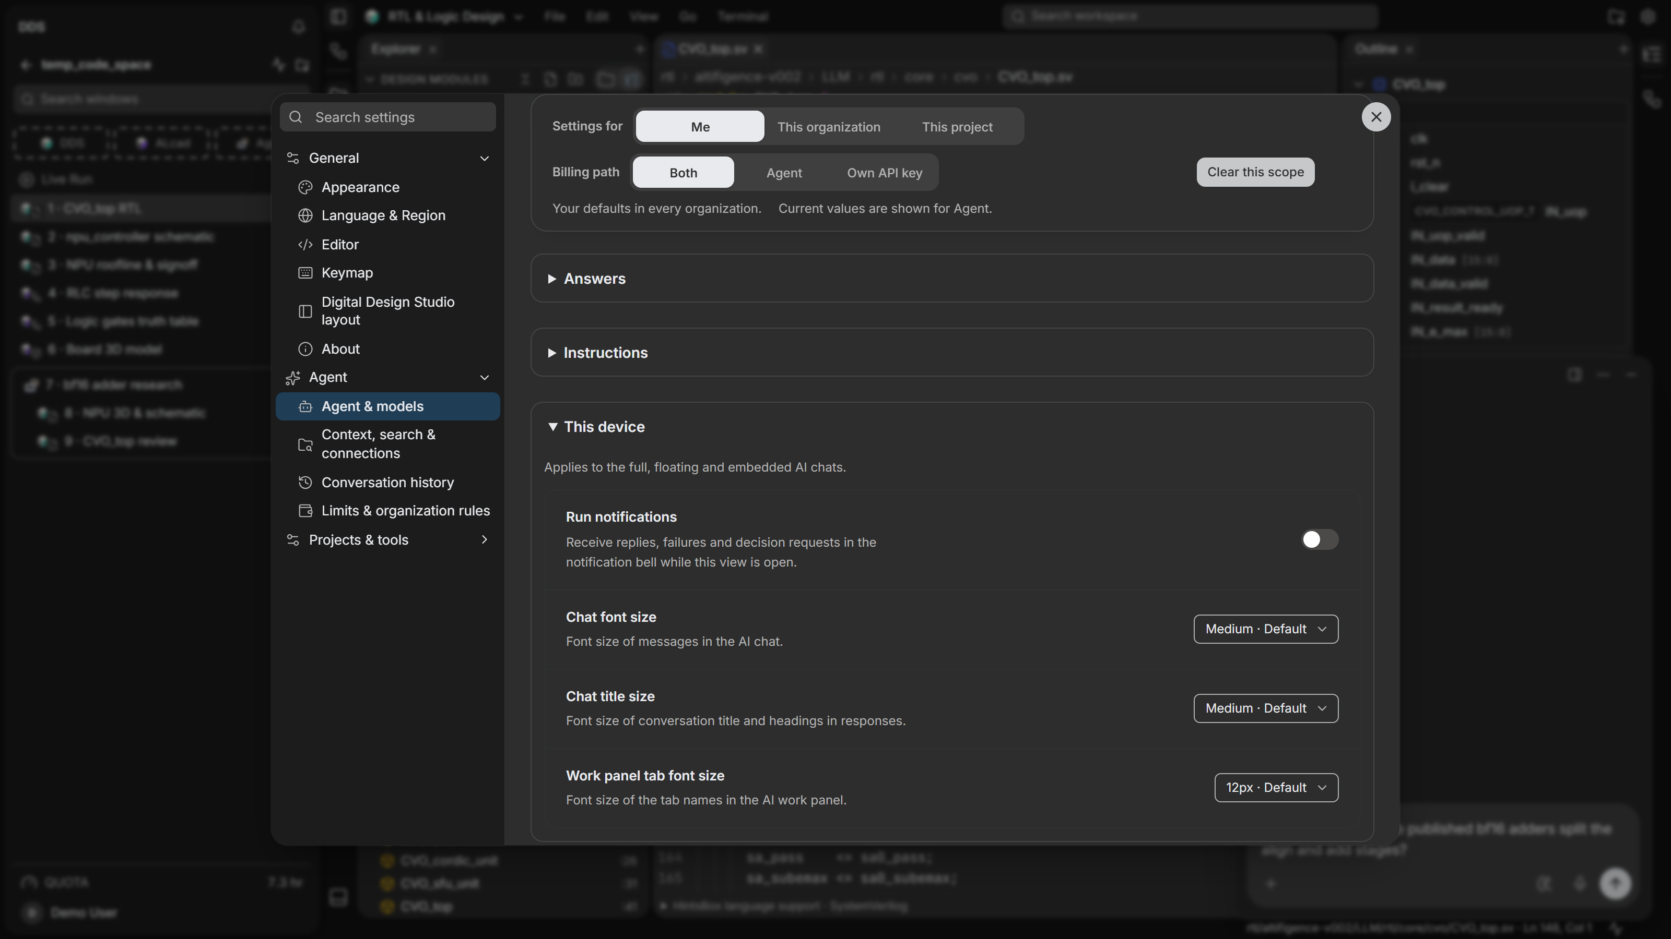Screen dimensions: 1671x939
Task: Select the Both billing path option
Action: pos(683,172)
